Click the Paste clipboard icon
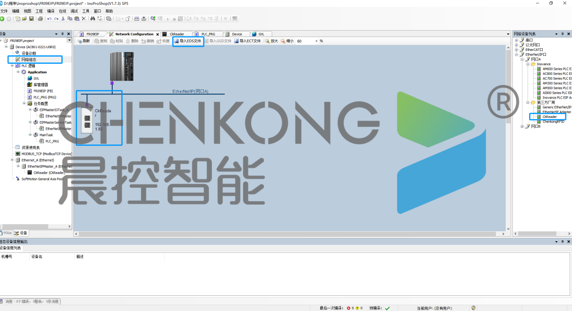Viewport: 572px width, 311px height. [77, 18]
